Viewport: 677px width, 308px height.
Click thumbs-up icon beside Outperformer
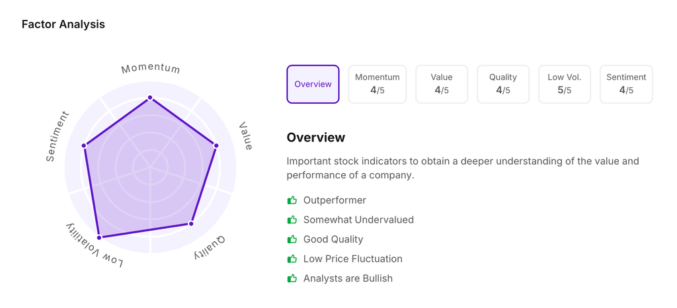click(x=292, y=200)
